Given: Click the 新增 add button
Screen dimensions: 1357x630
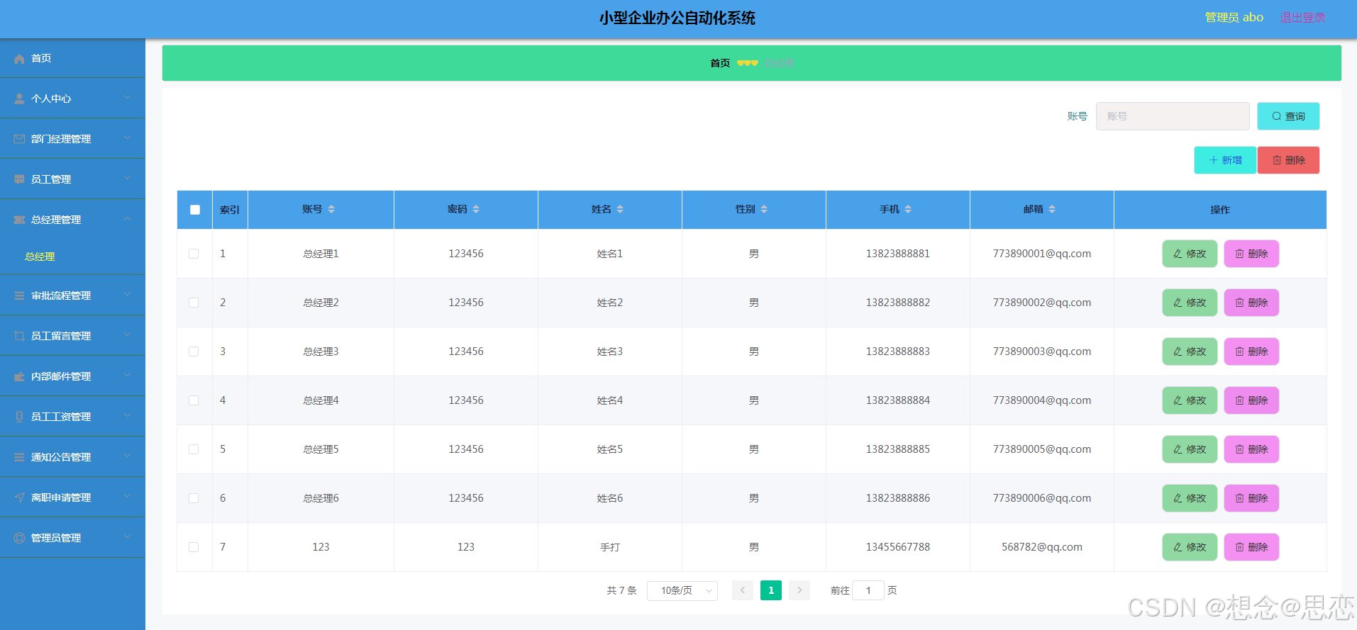Looking at the screenshot, I should pyautogui.click(x=1225, y=160).
